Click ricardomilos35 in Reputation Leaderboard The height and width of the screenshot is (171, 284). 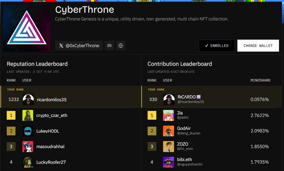52,100
